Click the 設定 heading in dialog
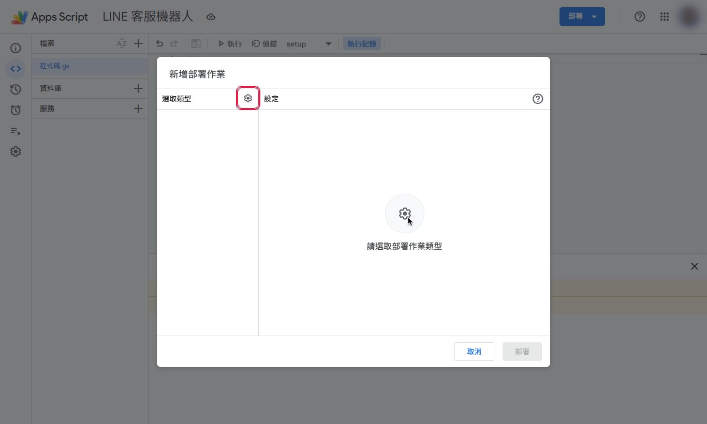Screen dimensions: 707x424 point(271,99)
